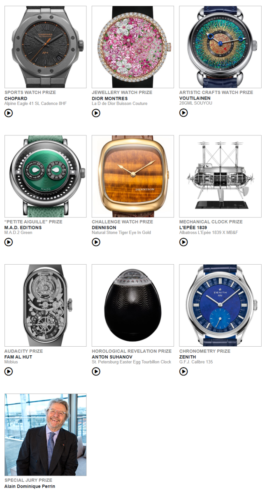Open the green M.A.D. Editions watch image
Image resolution: width=267 pixels, height=494 pixels.
pyautogui.click(x=46, y=176)
